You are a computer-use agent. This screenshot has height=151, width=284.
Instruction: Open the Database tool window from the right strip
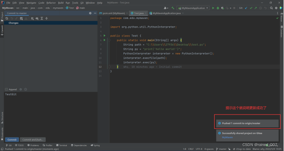282,32
